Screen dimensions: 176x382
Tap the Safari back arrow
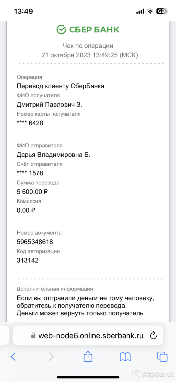click(13, 357)
